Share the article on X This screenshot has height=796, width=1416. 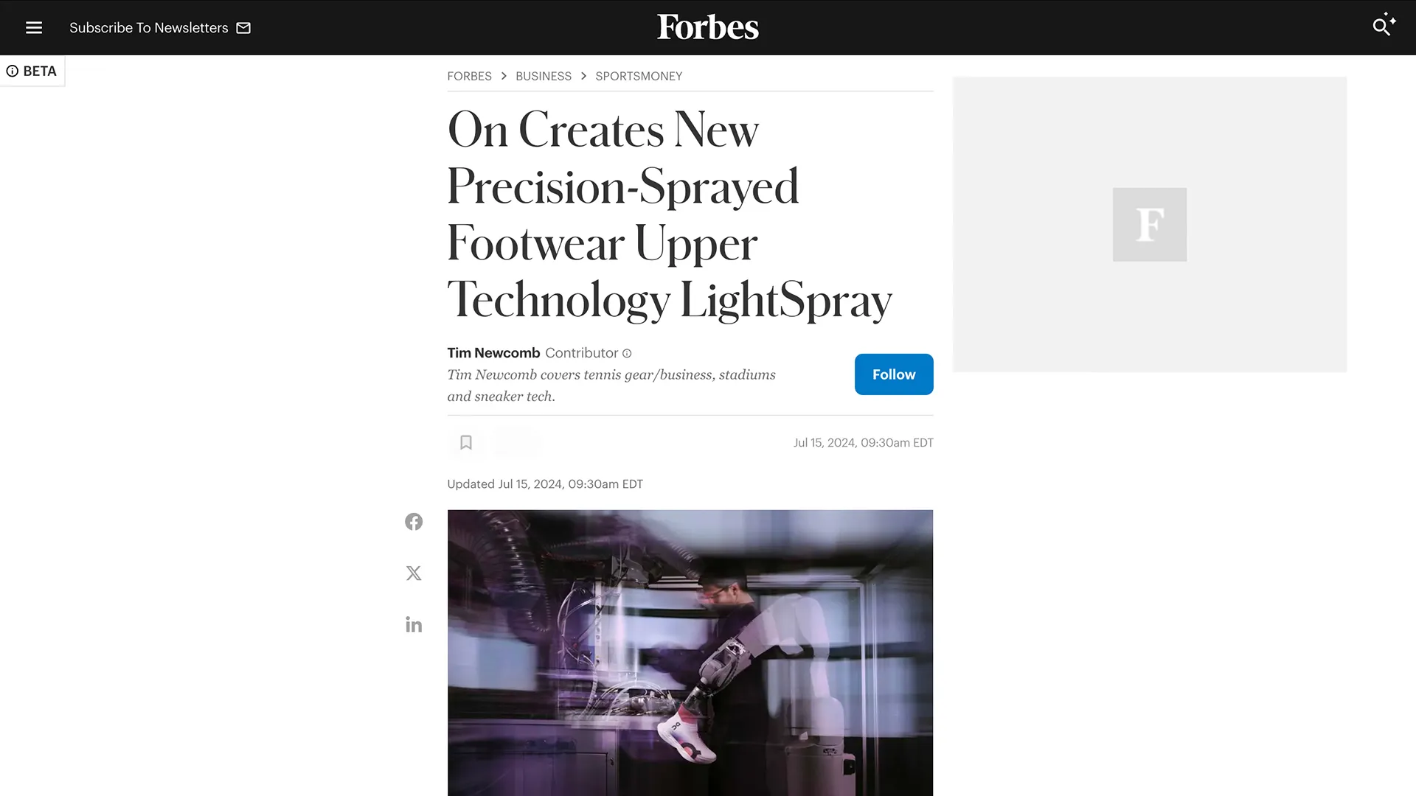[414, 573]
